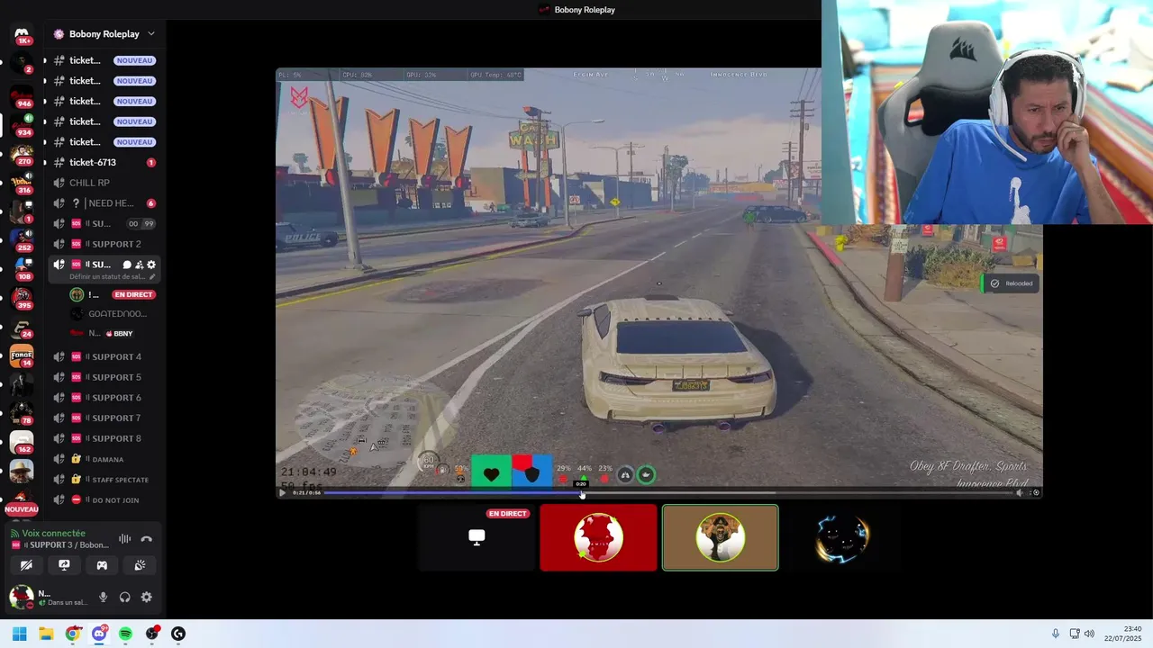Edit voice channel status pencil icon
The height and width of the screenshot is (648, 1153).
pyautogui.click(x=152, y=276)
